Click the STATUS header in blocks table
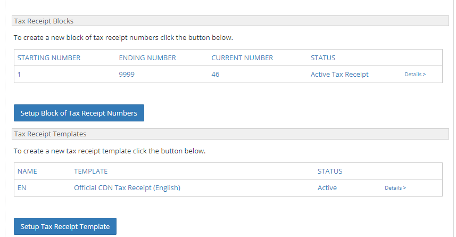Viewport: 456px width, 237px height. pyautogui.click(x=323, y=58)
